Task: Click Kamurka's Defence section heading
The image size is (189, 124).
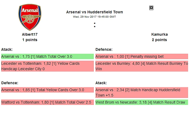Action: point(104,49)
